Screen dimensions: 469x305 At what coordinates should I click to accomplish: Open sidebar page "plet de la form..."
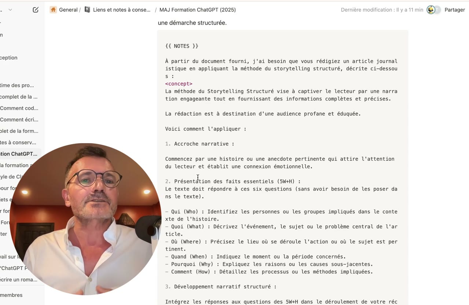click(19, 131)
